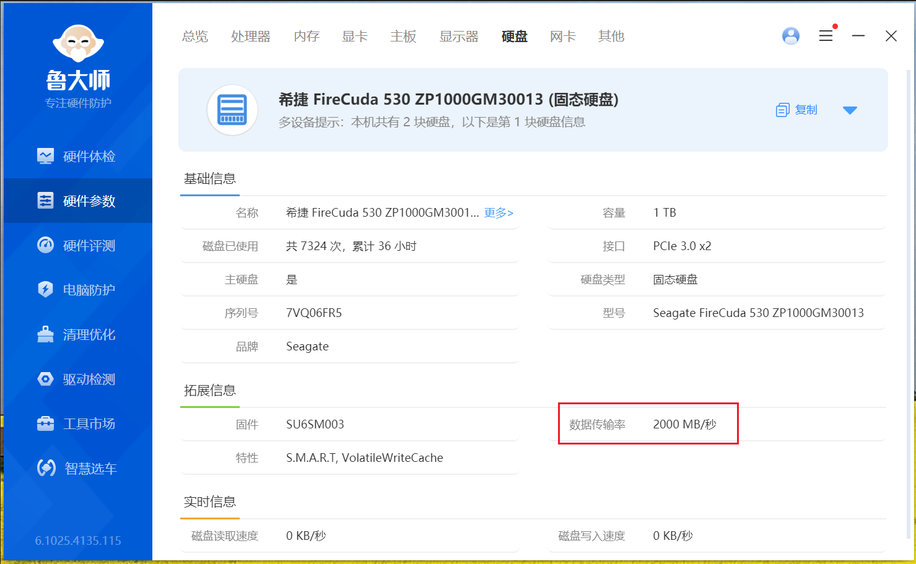The height and width of the screenshot is (564, 916).
Task: Open the hamburger main menu
Action: pyautogui.click(x=826, y=36)
